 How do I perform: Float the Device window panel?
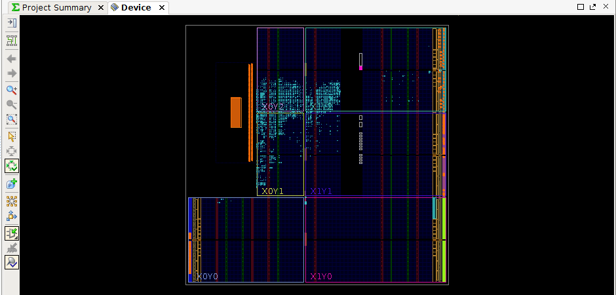[x=592, y=7]
